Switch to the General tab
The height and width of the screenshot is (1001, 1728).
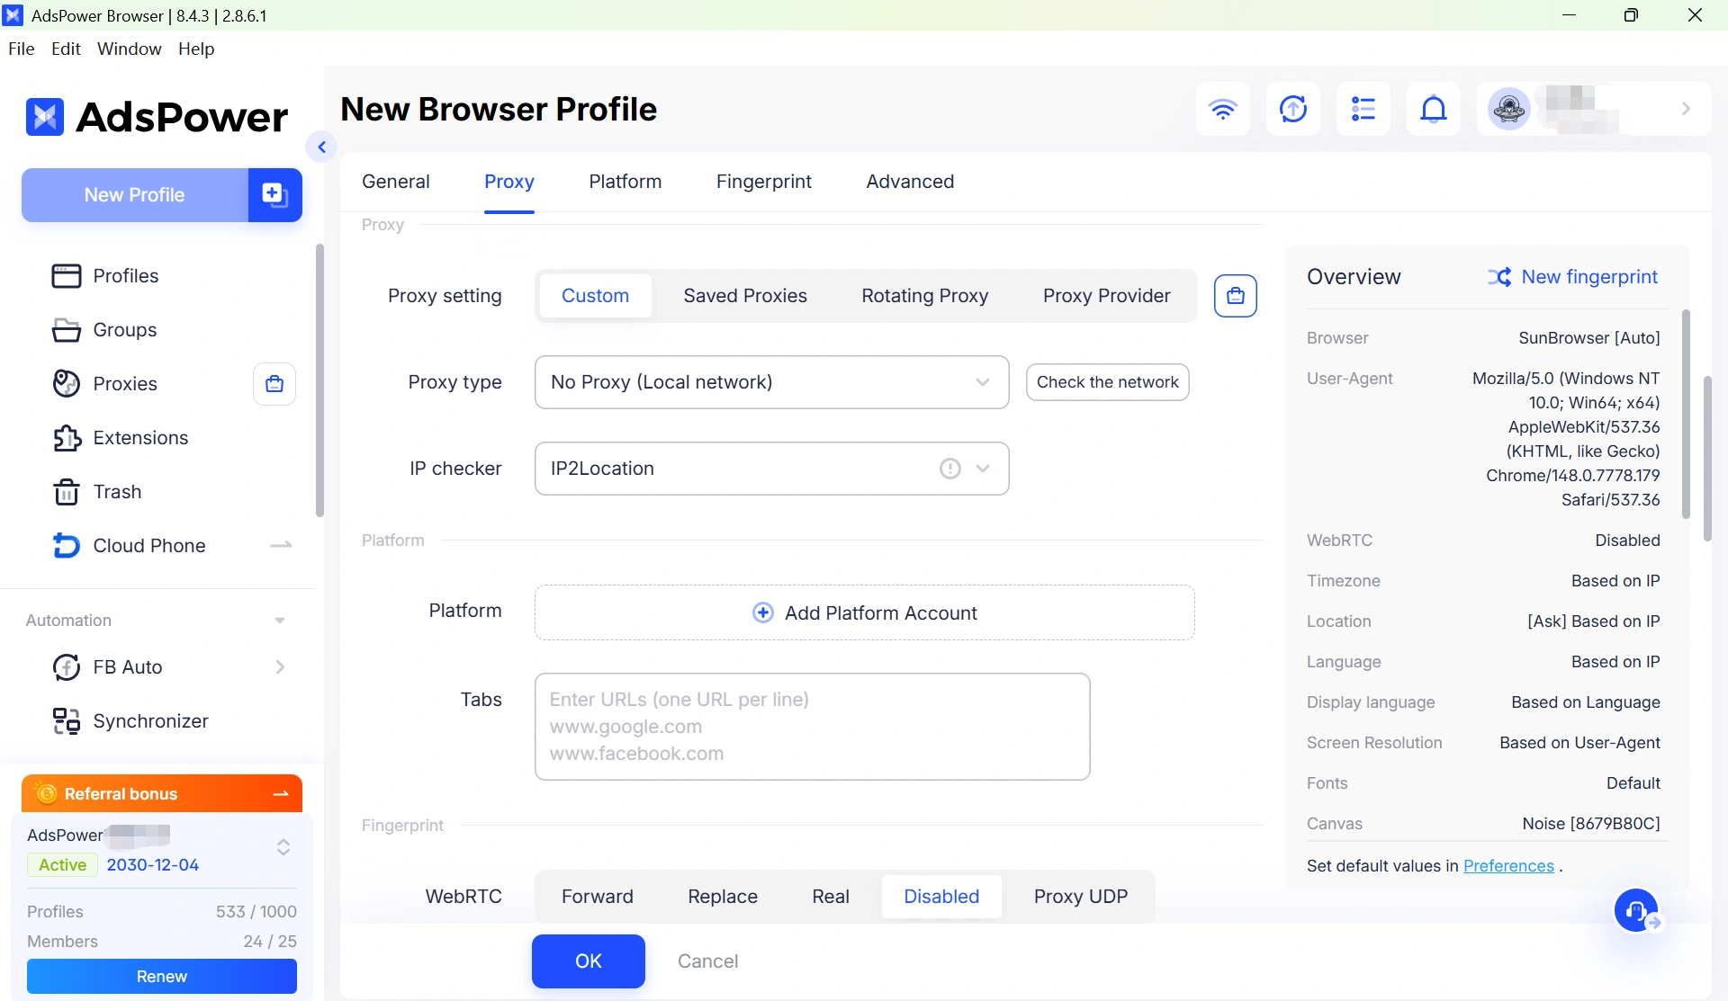pyautogui.click(x=395, y=182)
